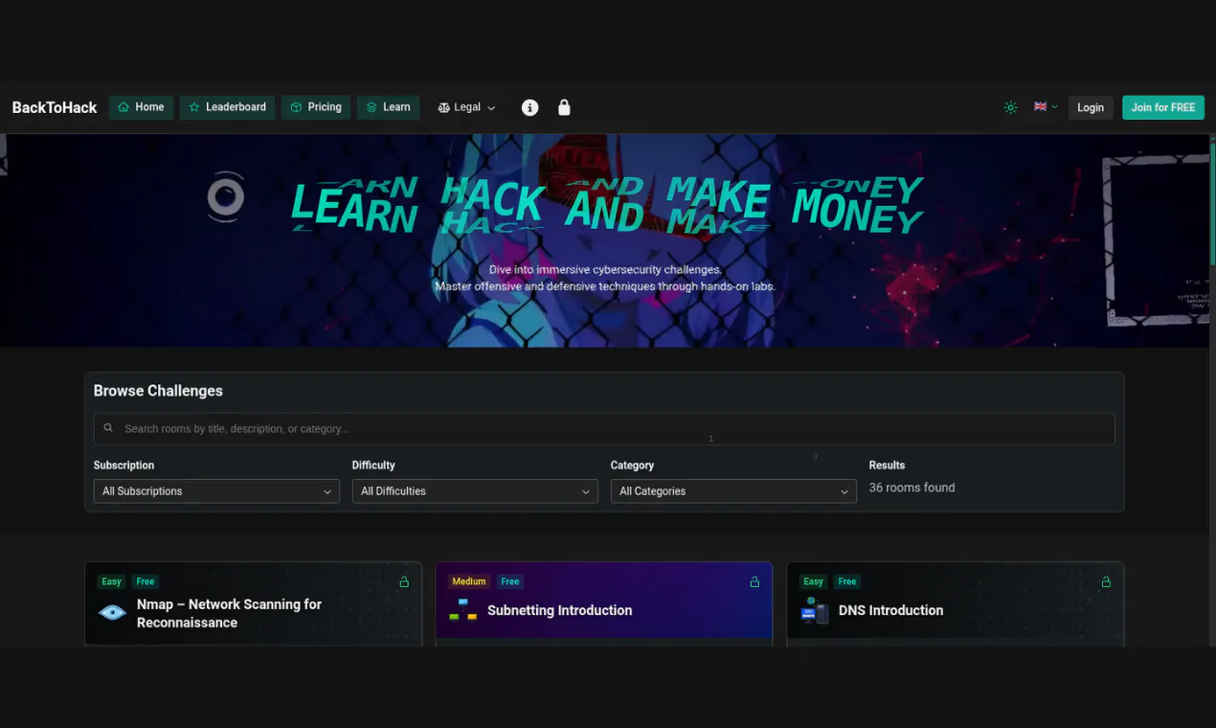Open the All Difficulties dropdown

475,491
